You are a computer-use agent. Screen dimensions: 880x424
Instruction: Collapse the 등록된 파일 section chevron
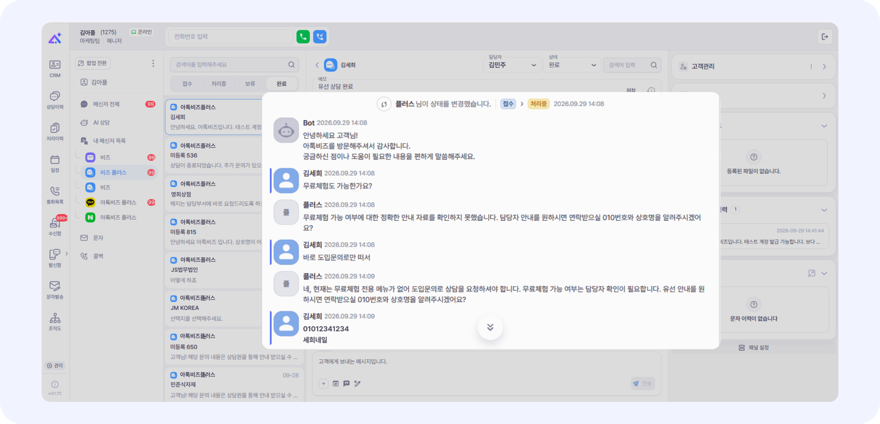(x=824, y=126)
